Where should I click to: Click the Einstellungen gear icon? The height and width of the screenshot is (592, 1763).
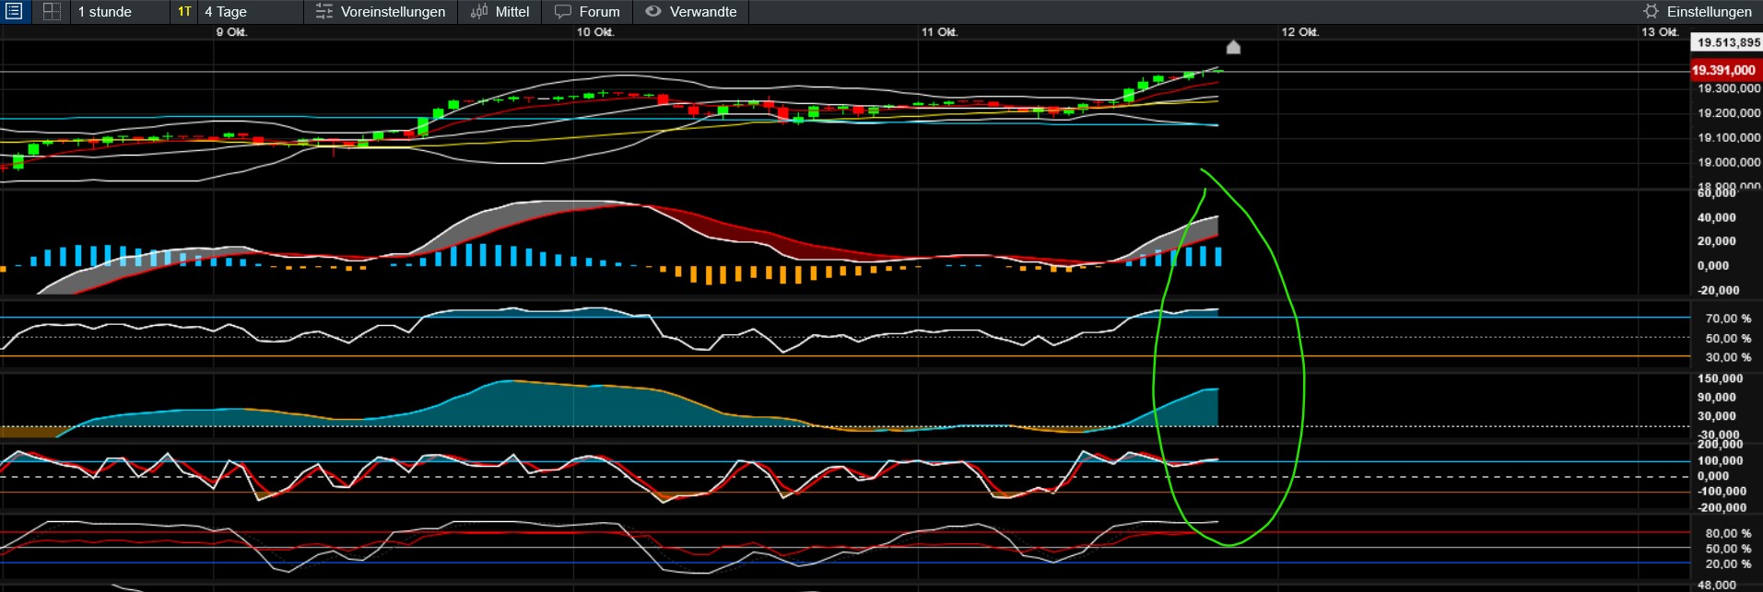1651,12
